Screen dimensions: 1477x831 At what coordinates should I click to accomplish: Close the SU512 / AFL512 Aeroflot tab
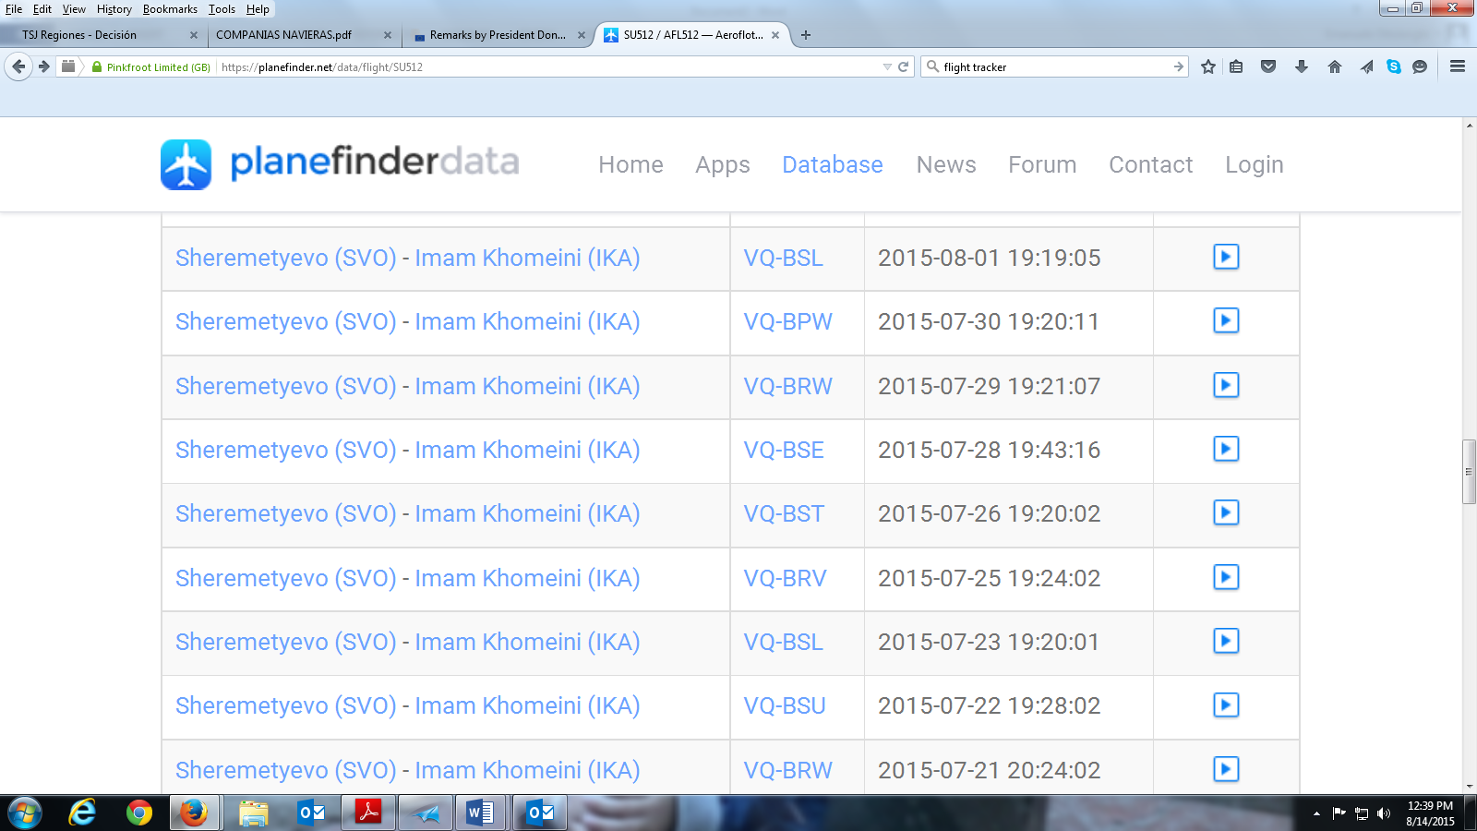pos(775,35)
